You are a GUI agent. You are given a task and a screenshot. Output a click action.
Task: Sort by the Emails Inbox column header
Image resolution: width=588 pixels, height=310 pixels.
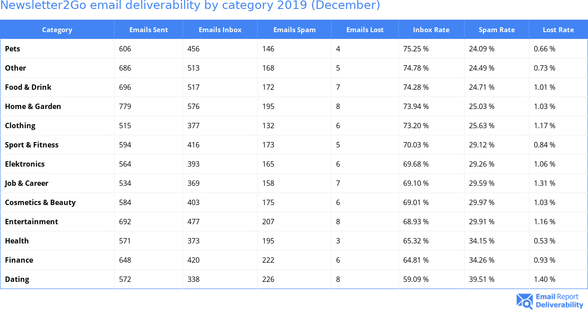click(220, 30)
